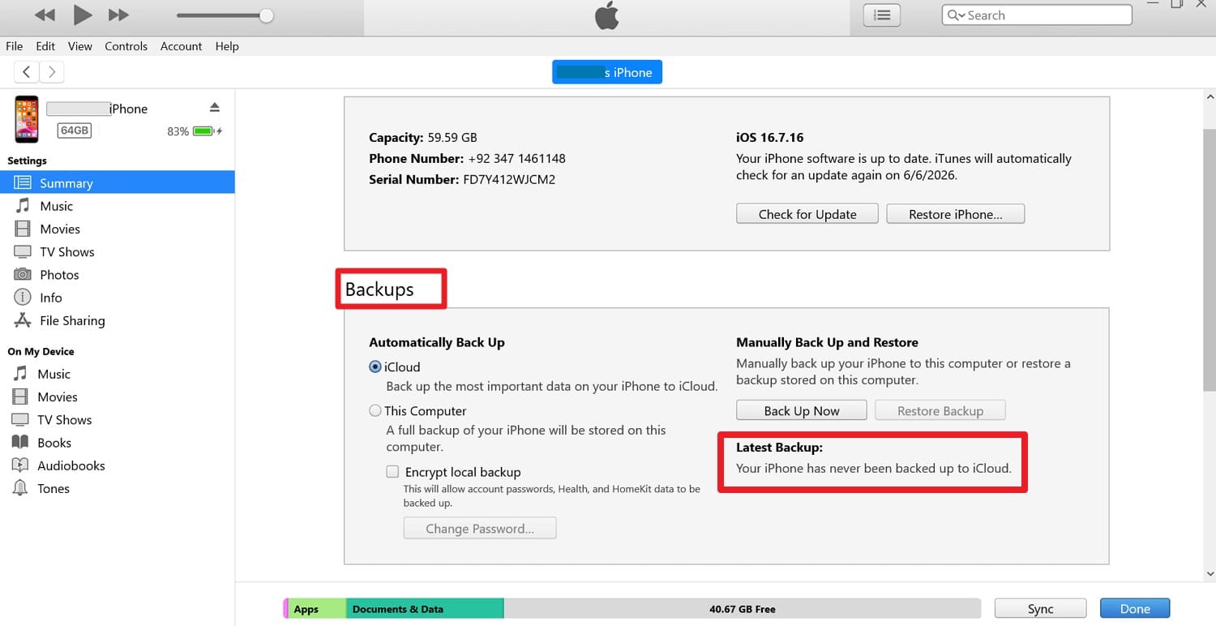Focus the Search field

[1037, 15]
